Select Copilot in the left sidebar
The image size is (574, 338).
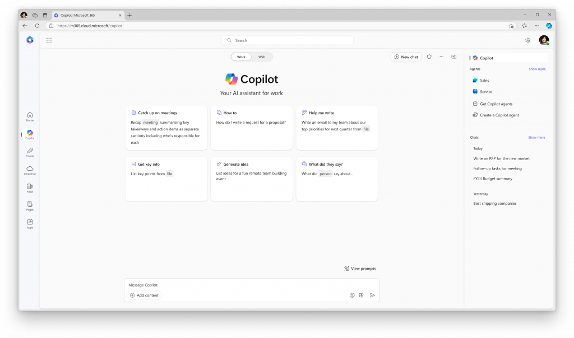pyautogui.click(x=30, y=135)
